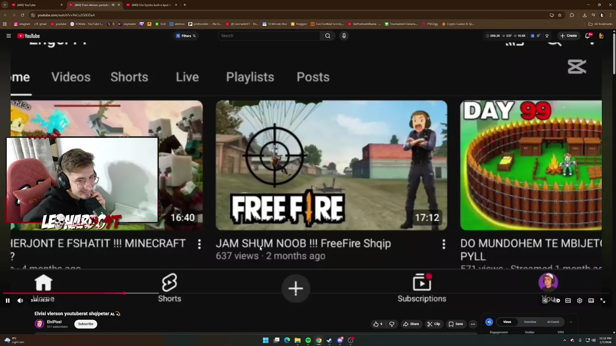Open the gmail bookmark
Image resolution: width=616 pixels, height=346 pixels.
tap(41, 24)
